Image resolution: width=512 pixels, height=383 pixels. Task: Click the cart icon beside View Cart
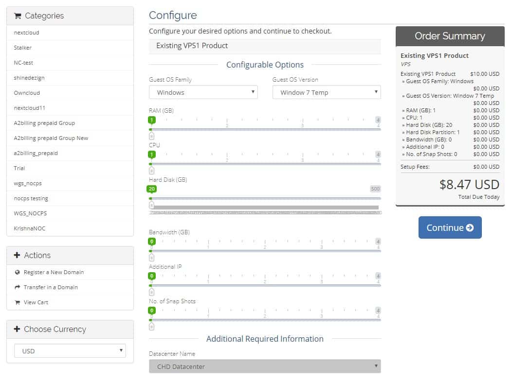(x=18, y=302)
